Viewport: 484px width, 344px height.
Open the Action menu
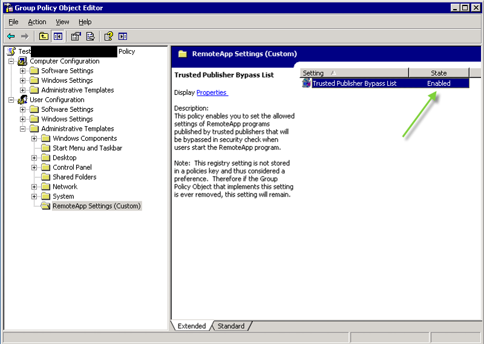pos(37,22)
